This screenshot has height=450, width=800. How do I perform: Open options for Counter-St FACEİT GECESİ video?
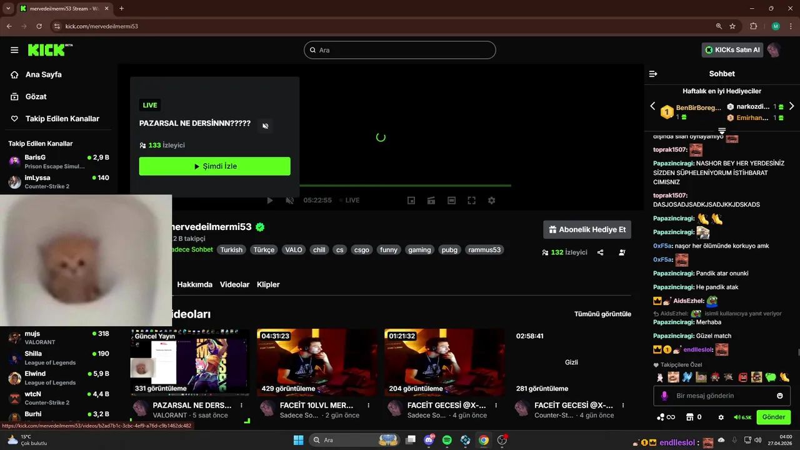pyautogui.click(x=622, y=406)
